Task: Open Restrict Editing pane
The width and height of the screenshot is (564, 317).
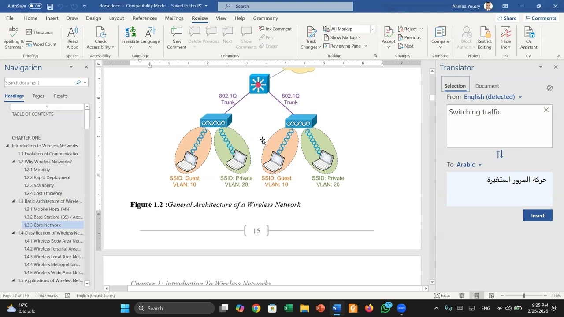Action: [x=484, y=38]
